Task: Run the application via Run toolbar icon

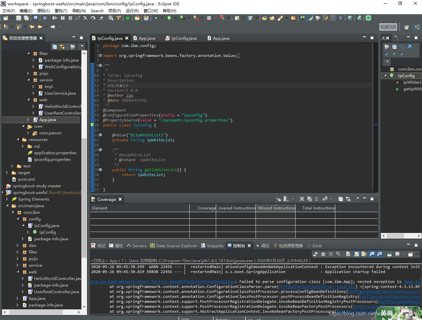Action: (x=169, y=18)
